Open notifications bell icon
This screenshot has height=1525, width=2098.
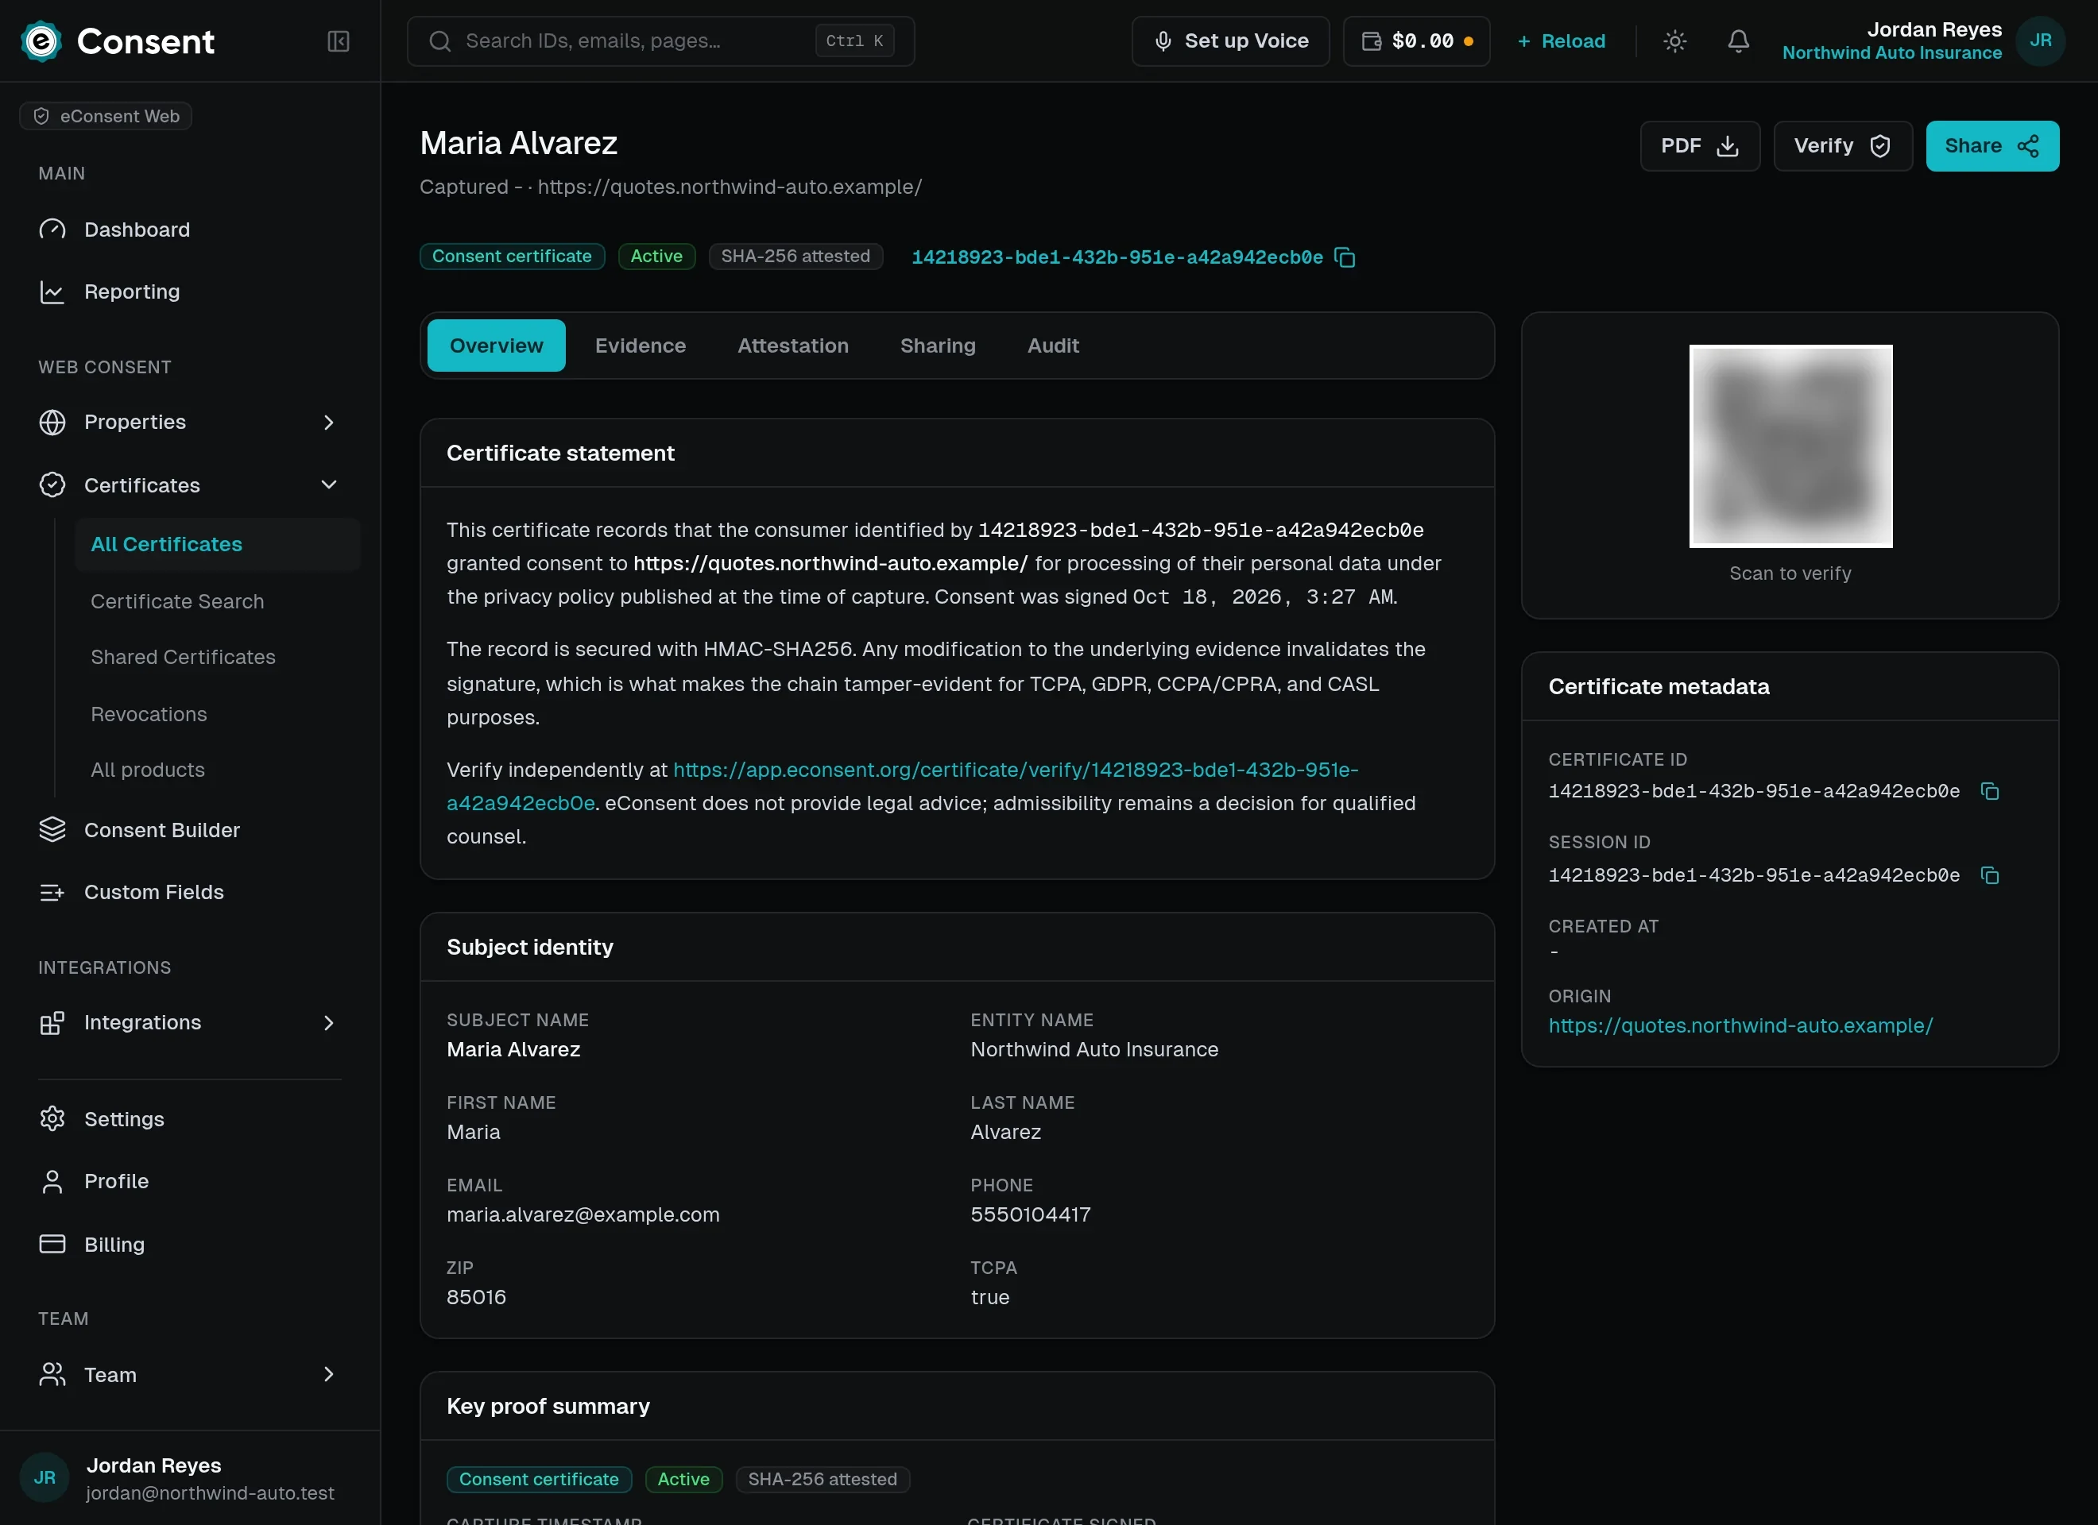(1738, 41)
